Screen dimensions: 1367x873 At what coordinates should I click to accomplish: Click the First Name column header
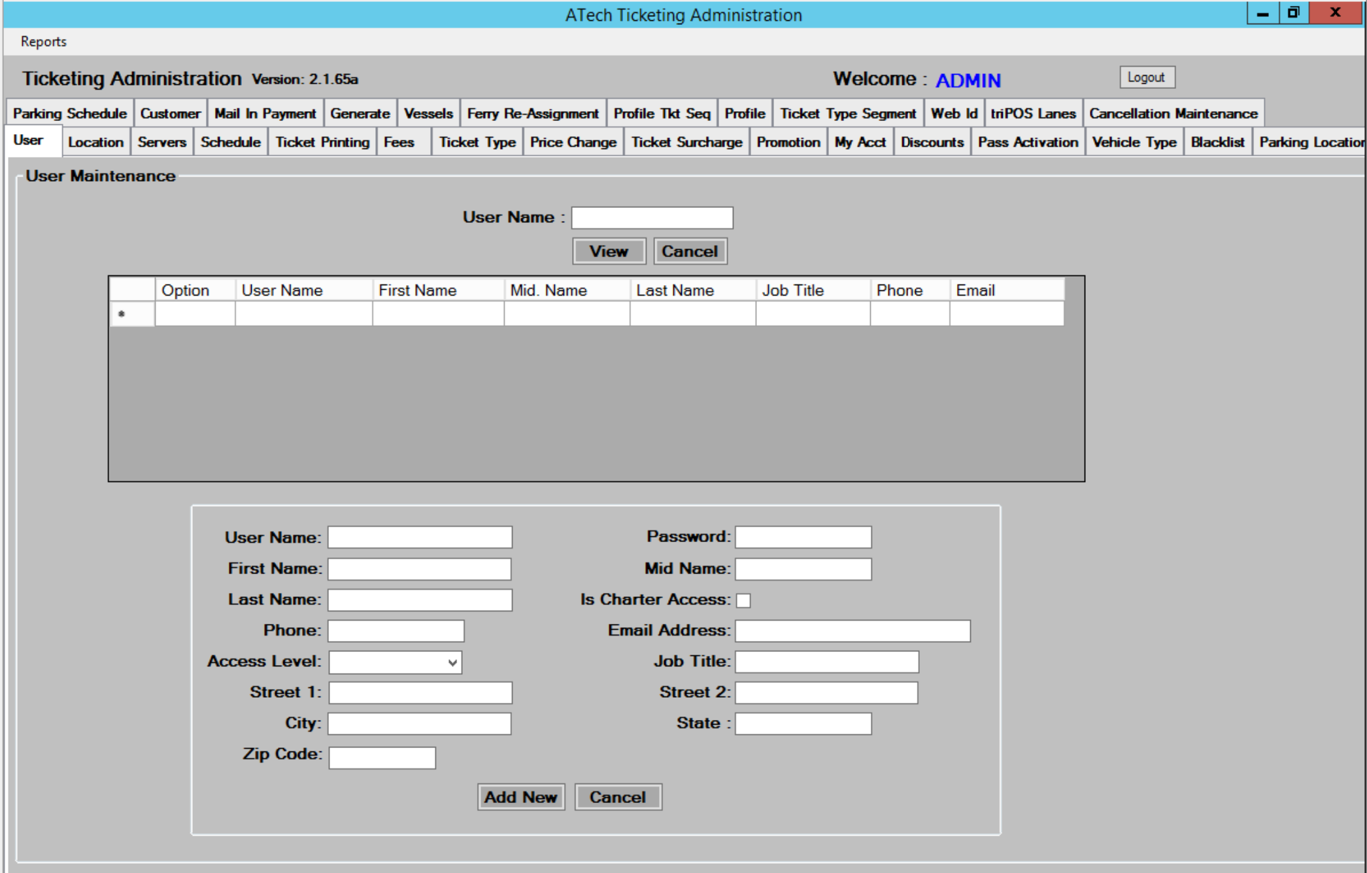[439, 290]
